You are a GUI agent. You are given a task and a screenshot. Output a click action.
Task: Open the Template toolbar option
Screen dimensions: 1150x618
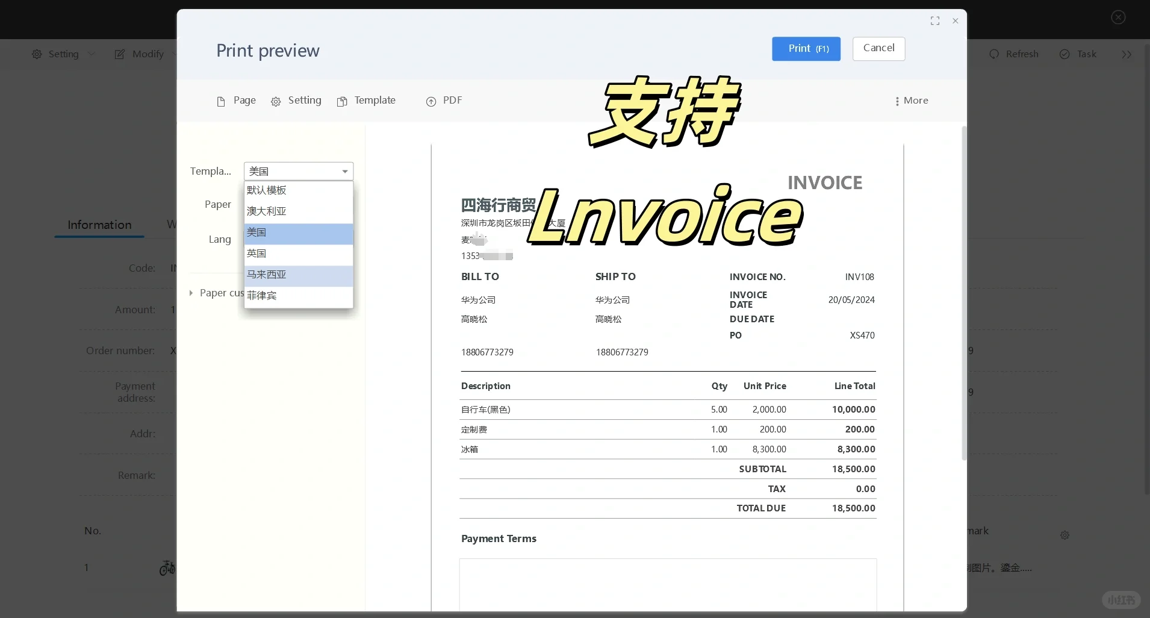tap(366, 101)
